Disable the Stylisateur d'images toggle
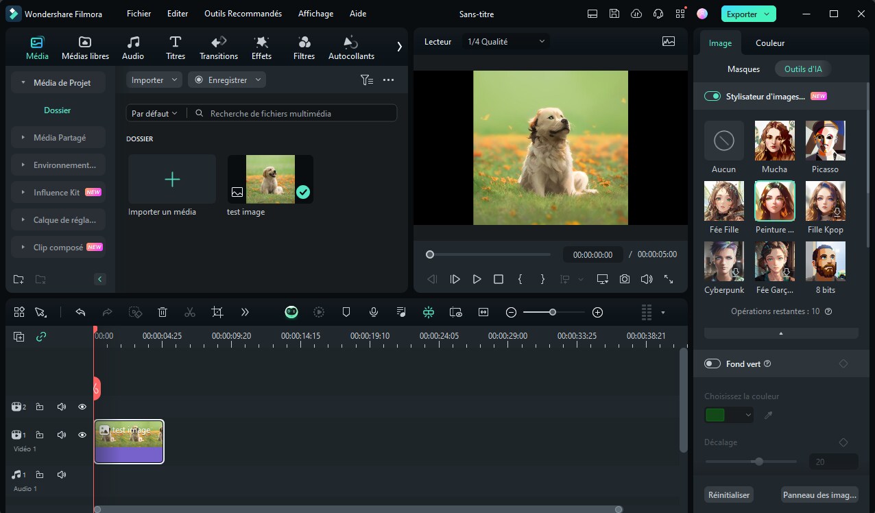The image size is (875, 513). pyautogui.click(x=712, y=97)
